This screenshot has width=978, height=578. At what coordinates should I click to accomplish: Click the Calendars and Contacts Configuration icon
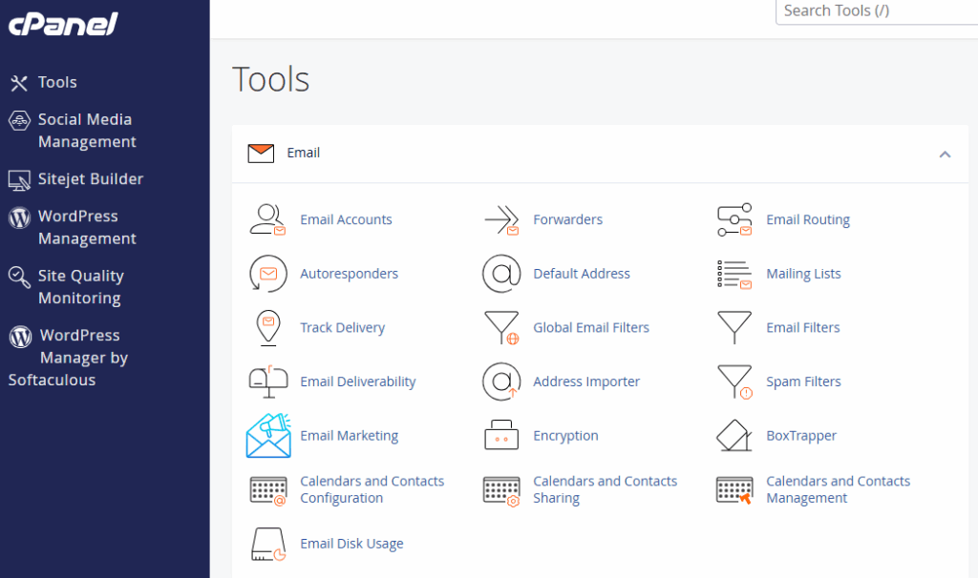(268, 491)
